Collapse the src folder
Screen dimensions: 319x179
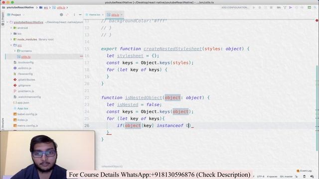pyautogui.click(x=11, y=45)
